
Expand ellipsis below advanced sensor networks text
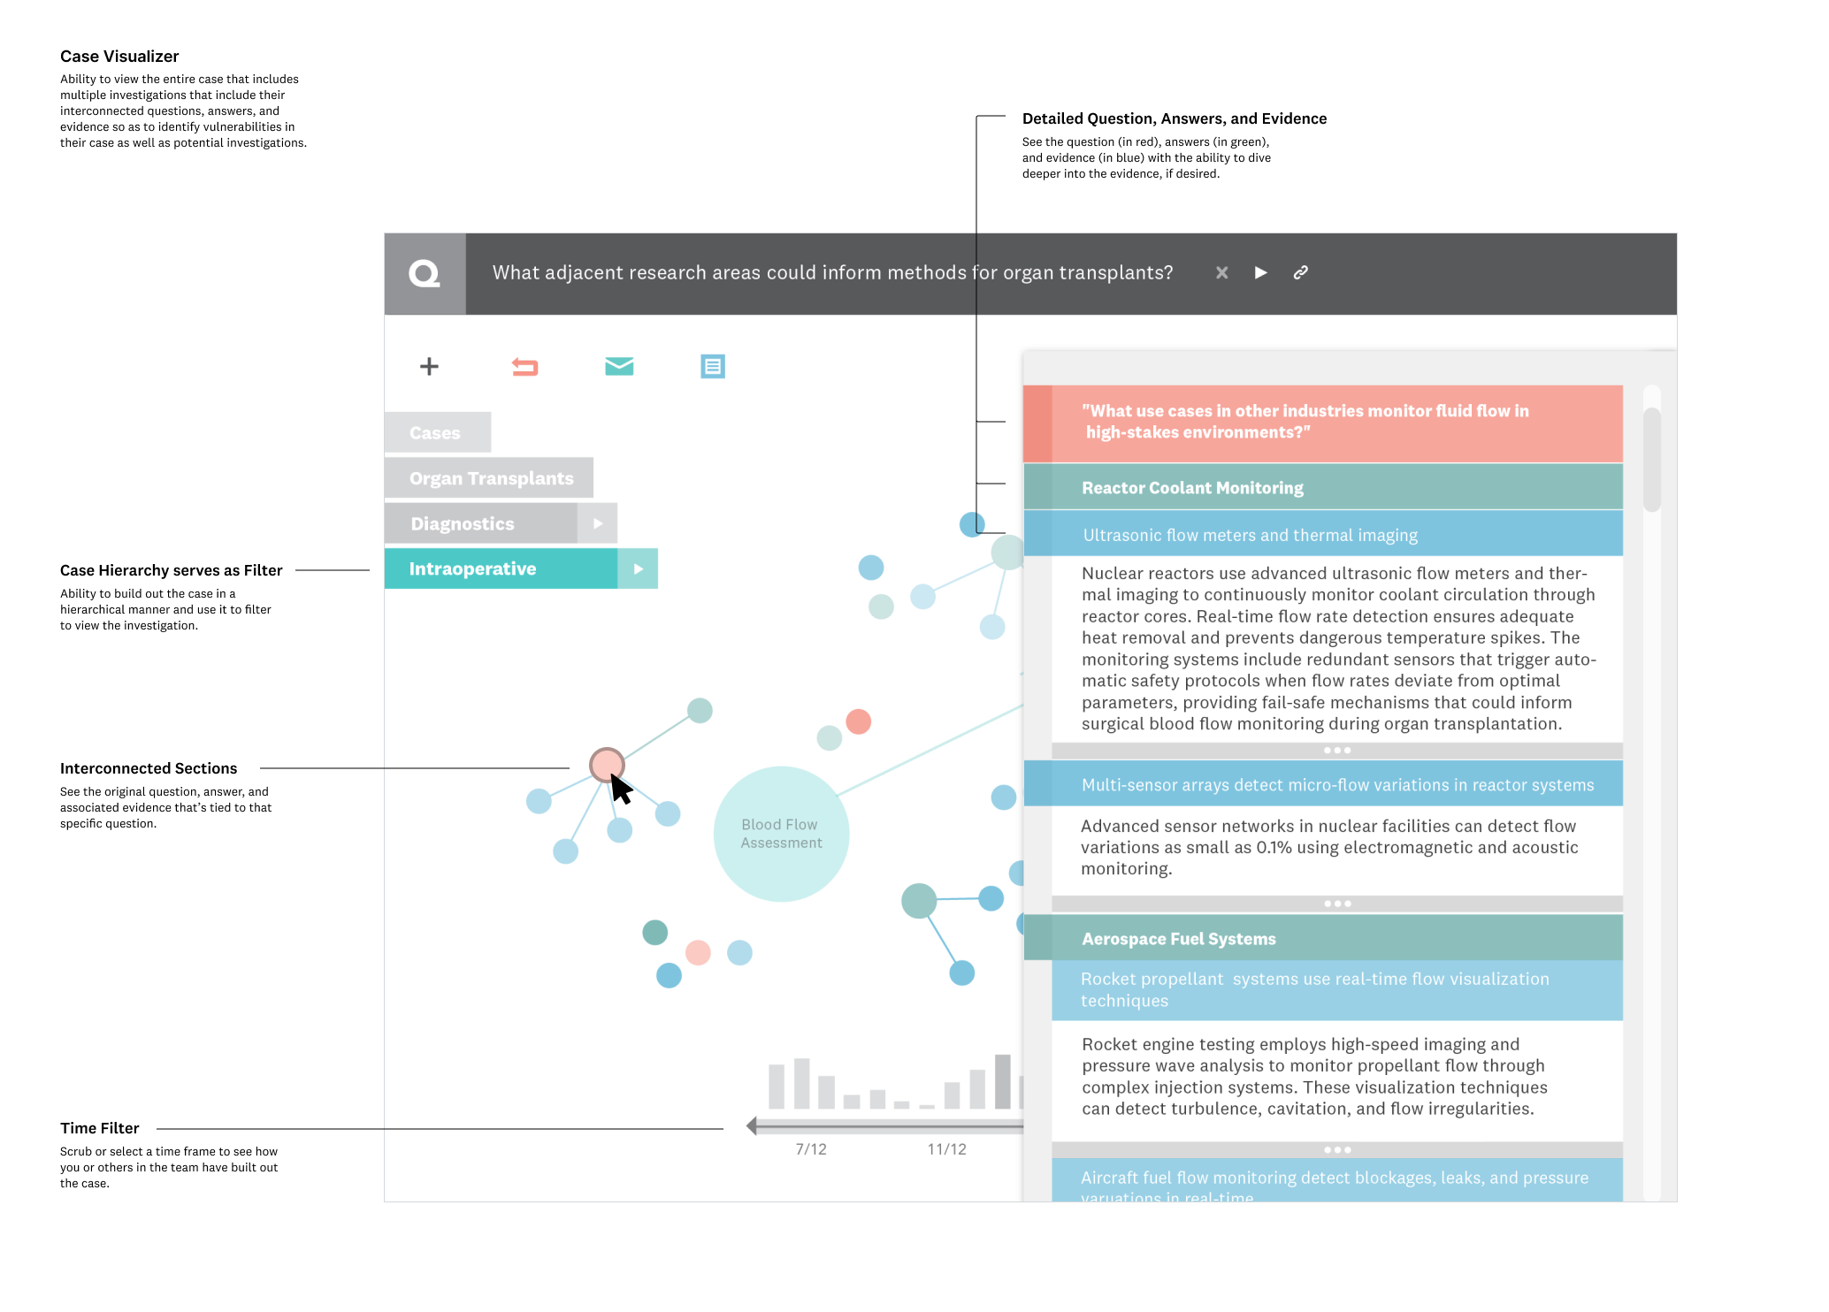(1337, 904)
